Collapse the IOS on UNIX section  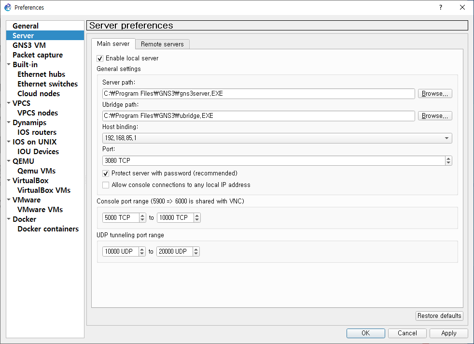[x=9, y=142]
